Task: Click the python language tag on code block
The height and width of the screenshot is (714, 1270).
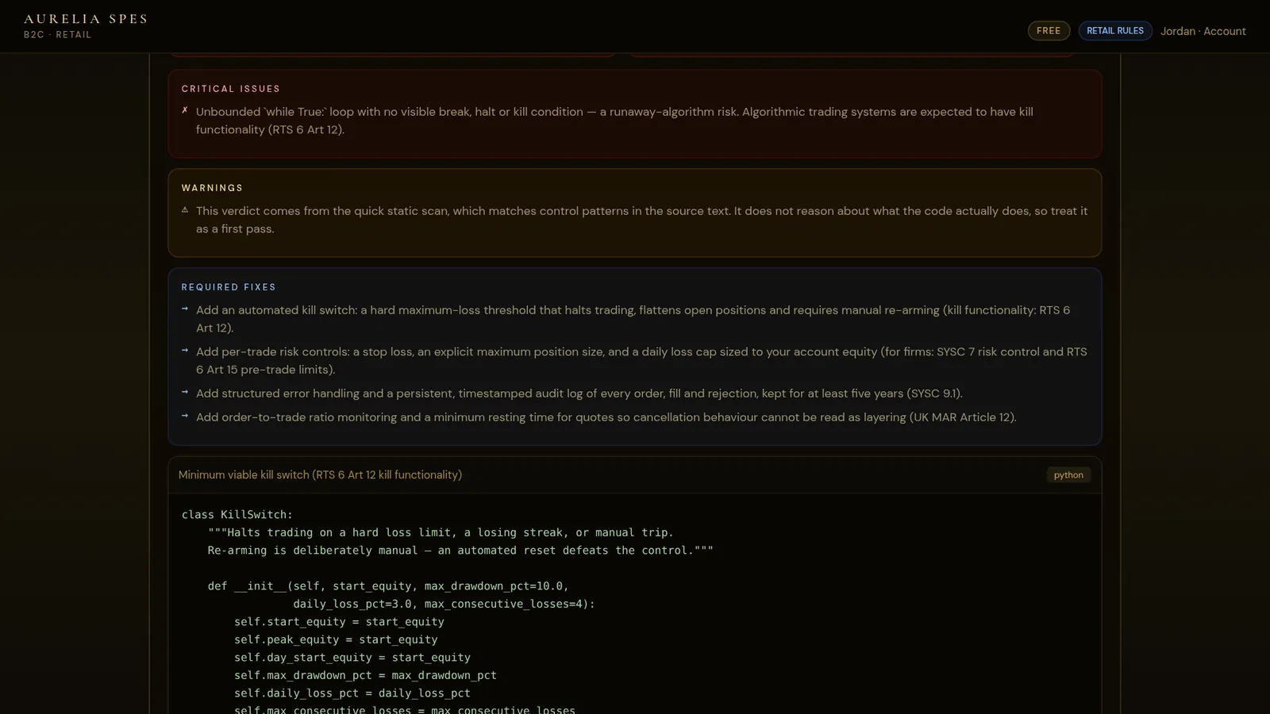Action: [1068, 474]
